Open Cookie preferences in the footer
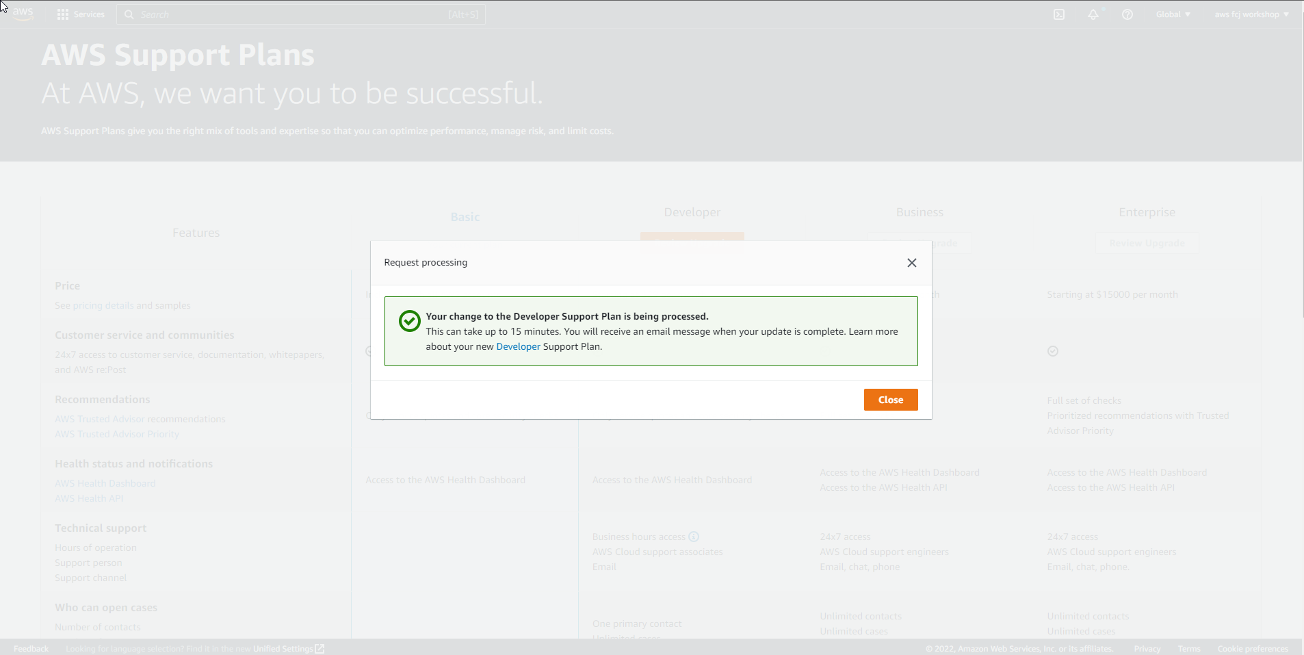This screenshot has width=1304, height=655. point(1253,649)
